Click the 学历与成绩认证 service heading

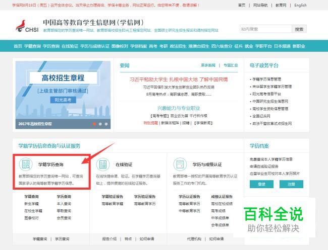pos(207,164)
